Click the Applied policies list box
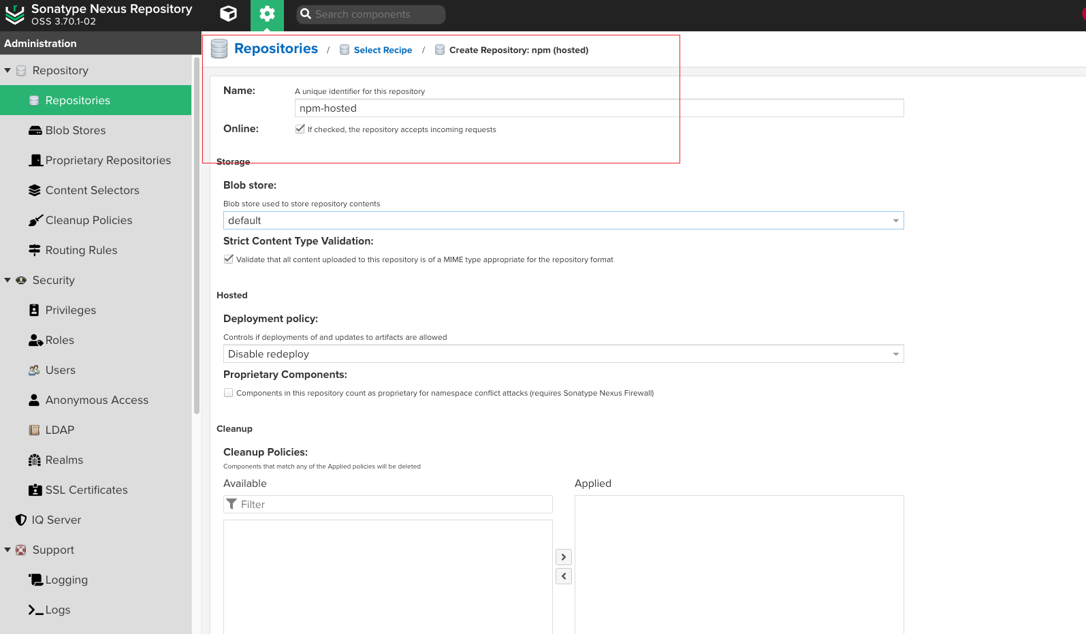Screen dimensions: 1086x634 pos(739,565)
